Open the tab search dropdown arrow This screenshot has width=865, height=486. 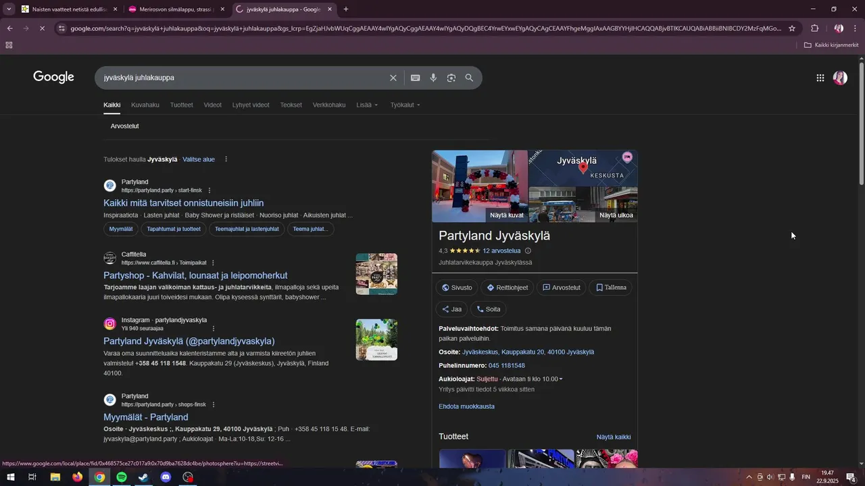(x=9, y=9)
